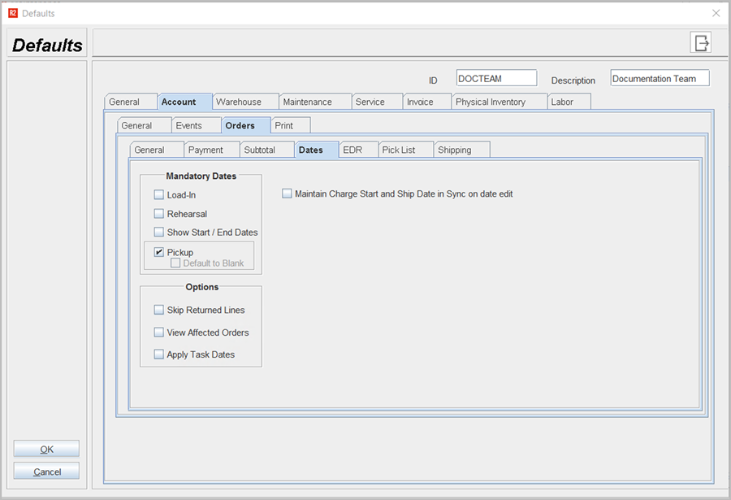Click the ID field containing DOCTEAM
This screenshot has height=500, width=731.
coord(496,78)
